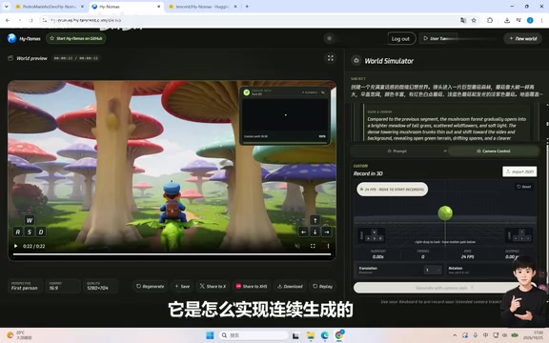Open browser downloads icon

[x=507, y=20]
